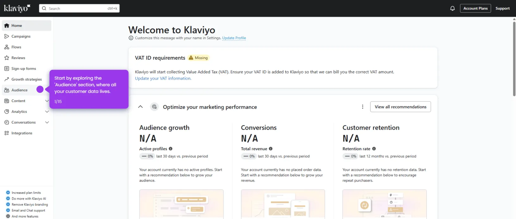Open Reviews in sidebar
516x219 pixels.
[27, 58]
